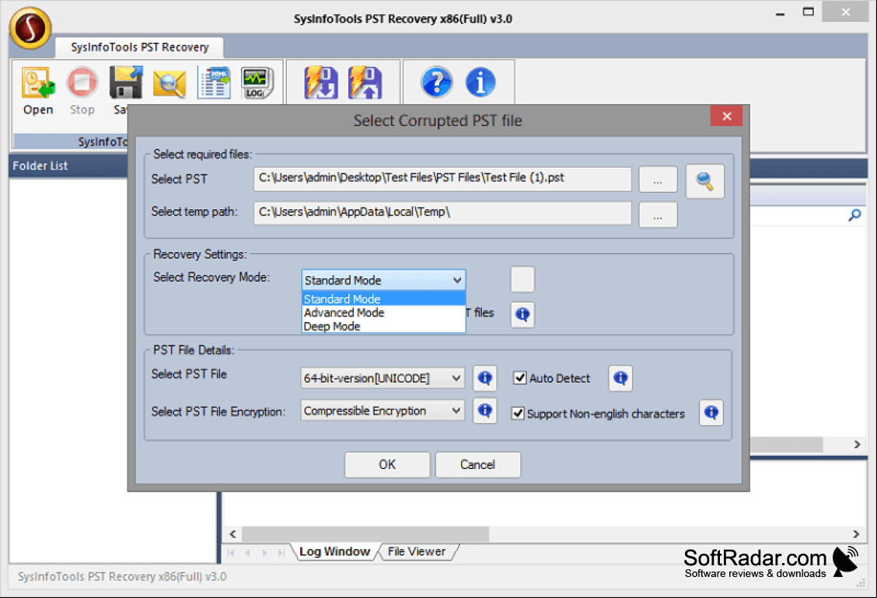Toggle Support Non-english characters checkbox
This screenshot has height=598, width=877.
coord(518,414)
